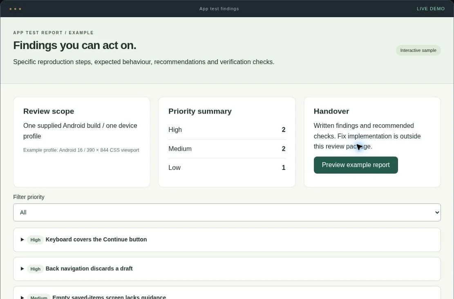Click APP TEST REPORT / EXAMPLE breadcrumb text

[53, 33]
